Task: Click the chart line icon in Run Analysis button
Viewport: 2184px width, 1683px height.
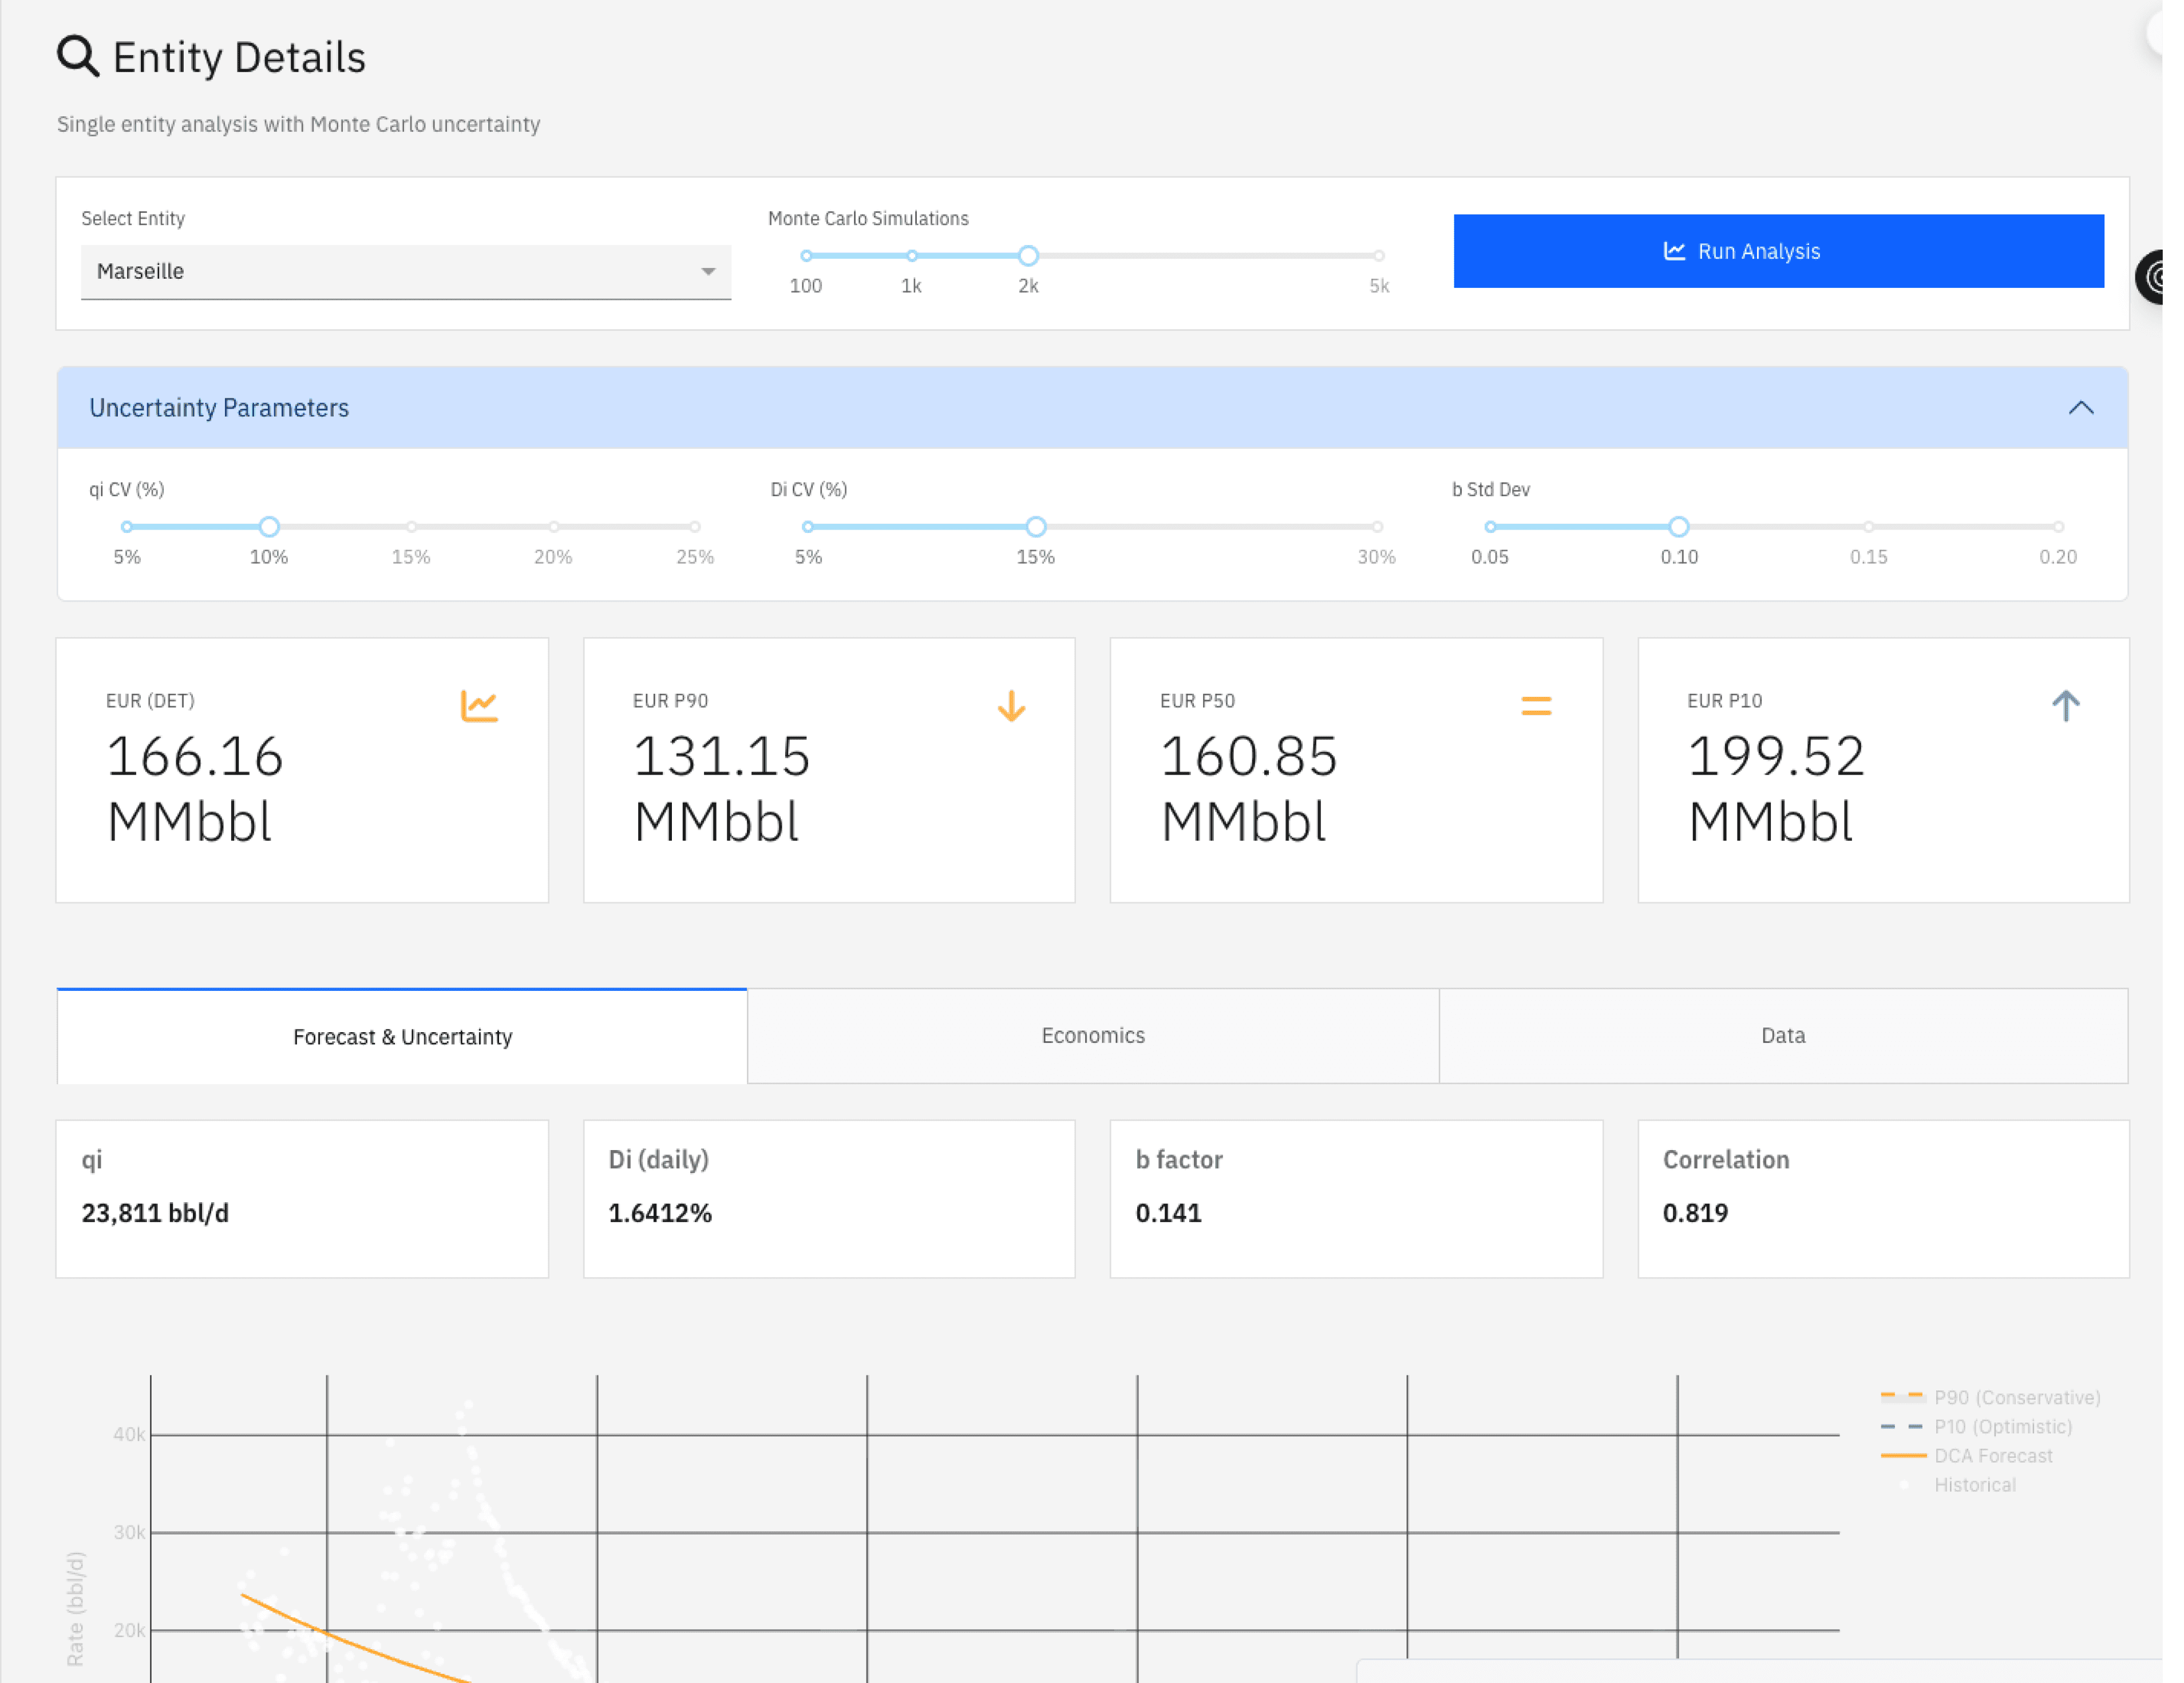Action: coord(1674,251)
